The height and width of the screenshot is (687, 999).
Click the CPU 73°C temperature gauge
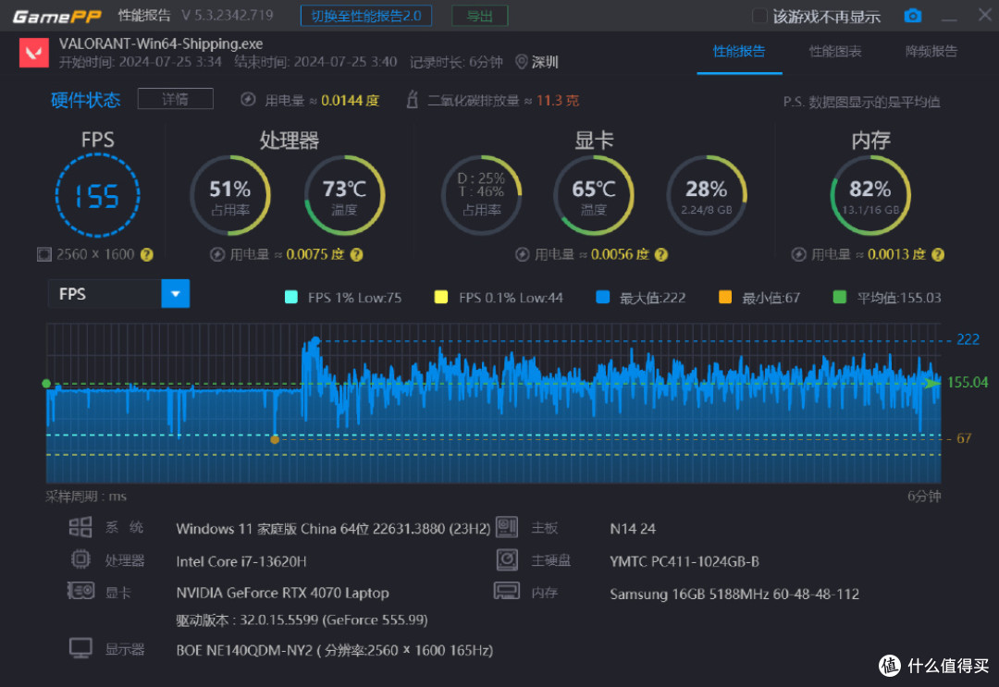344,195
